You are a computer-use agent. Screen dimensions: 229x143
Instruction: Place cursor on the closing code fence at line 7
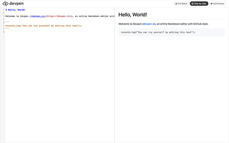click(7, 29)
